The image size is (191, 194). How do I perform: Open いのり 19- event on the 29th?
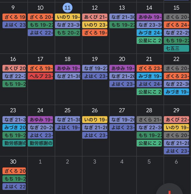click(x=176, y=128)
